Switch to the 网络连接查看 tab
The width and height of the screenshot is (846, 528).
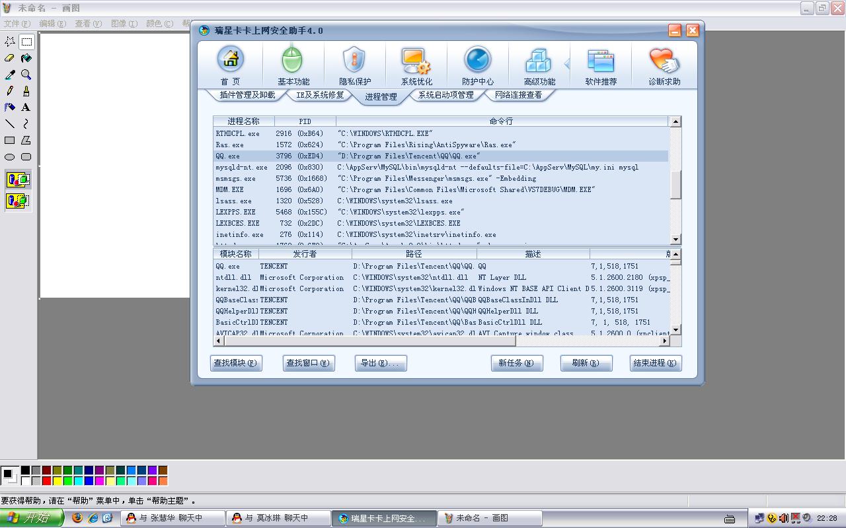(x=518, y=95)
